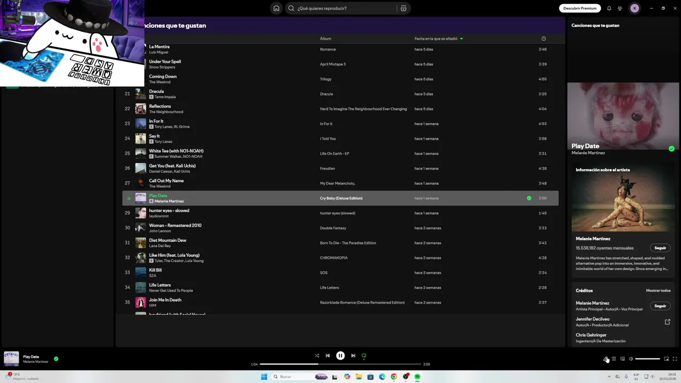
Task: Click 'Mostrar todos' in Créditos section
Action: [658, 290]
